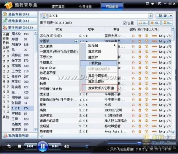
Task: Switch to 今日推荐 tab
Action: coord(85,7)
